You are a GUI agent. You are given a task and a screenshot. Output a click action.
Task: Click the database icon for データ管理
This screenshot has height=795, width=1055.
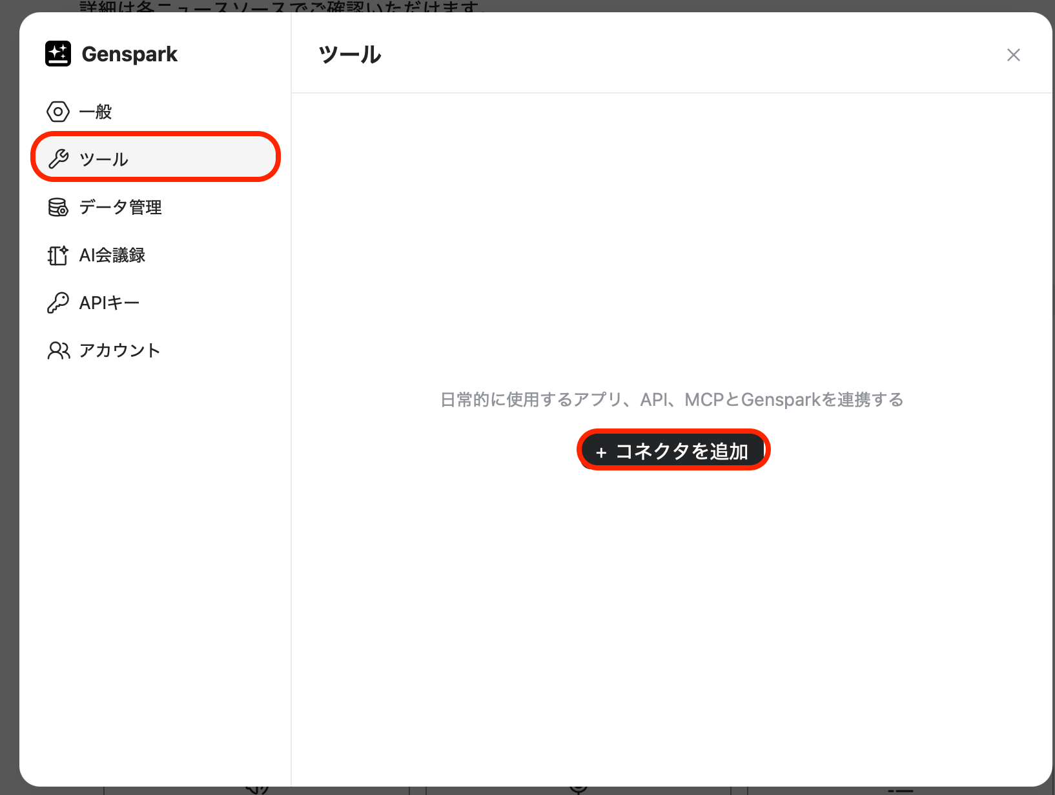click(x=58, y=207)
